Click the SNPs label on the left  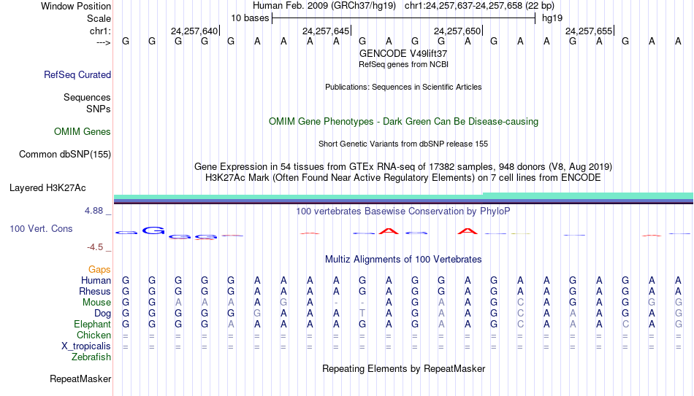coord(99,109)
